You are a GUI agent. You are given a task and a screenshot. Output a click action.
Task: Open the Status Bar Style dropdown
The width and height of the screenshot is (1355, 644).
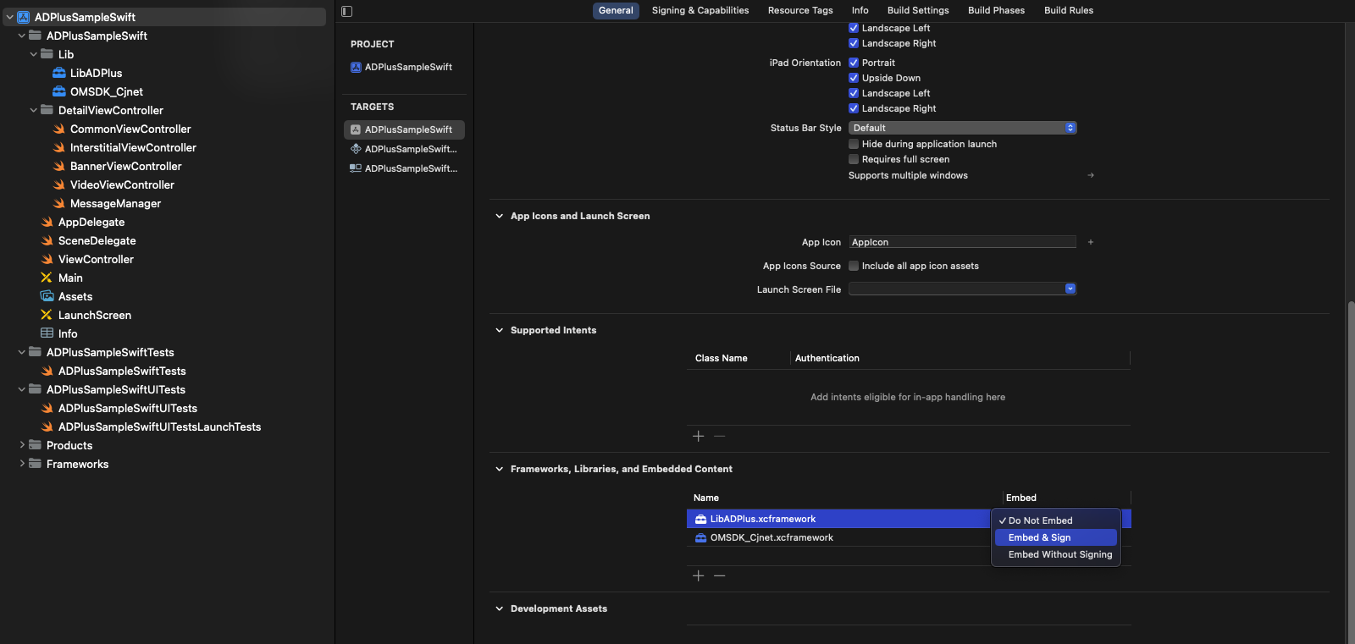click(x=962, y=128)
